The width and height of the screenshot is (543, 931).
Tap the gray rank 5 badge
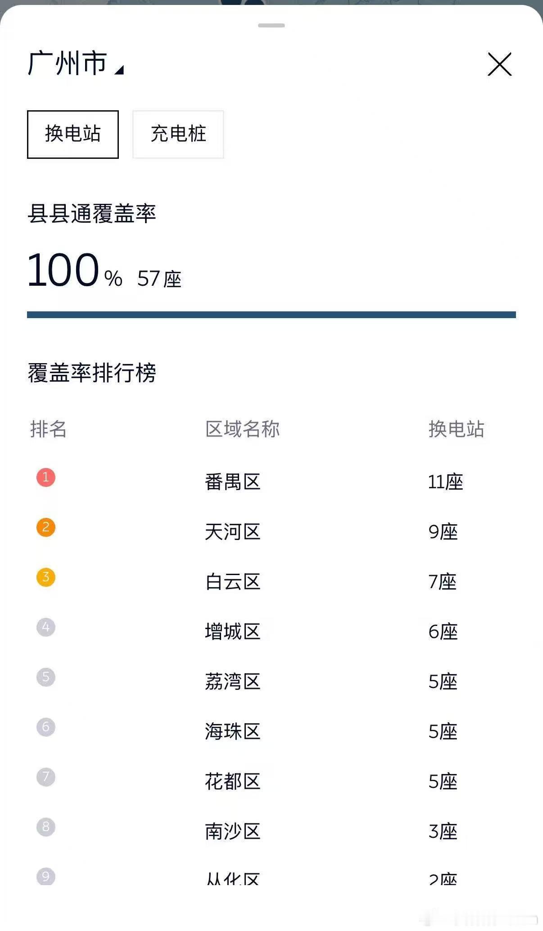coord(46,677)
